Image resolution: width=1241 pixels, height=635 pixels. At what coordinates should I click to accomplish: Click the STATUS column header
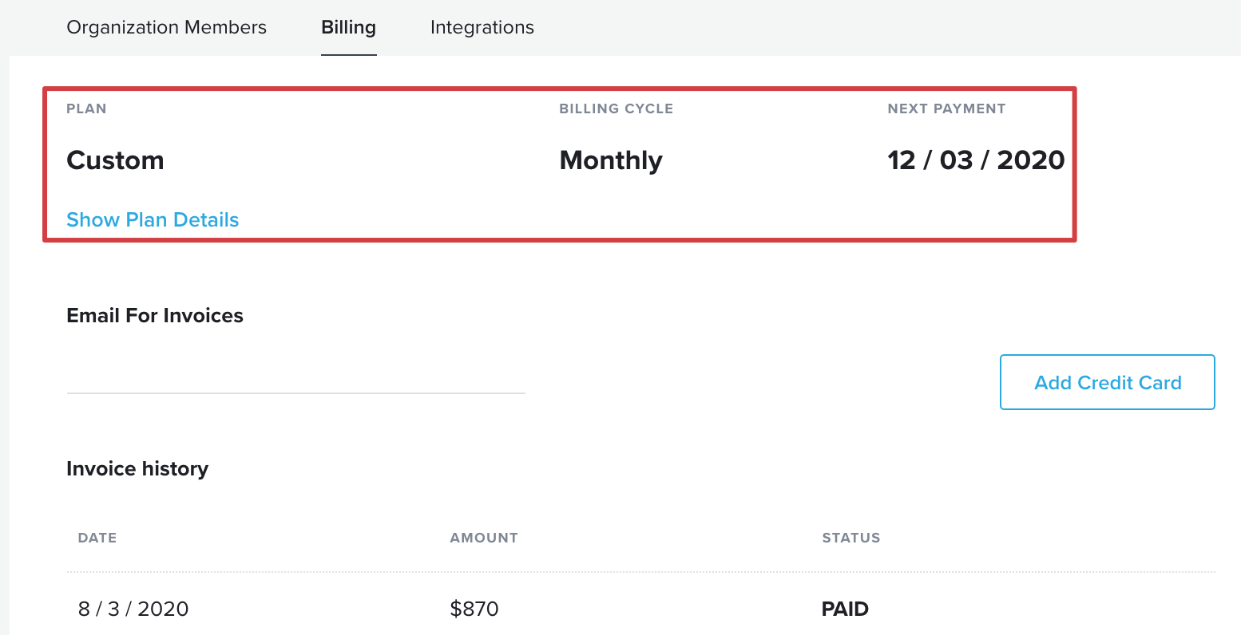coord(851,538)
